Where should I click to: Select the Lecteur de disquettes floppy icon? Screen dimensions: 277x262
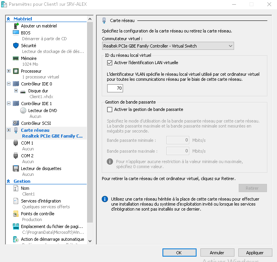pyautogui.click(x=16, y=168)
